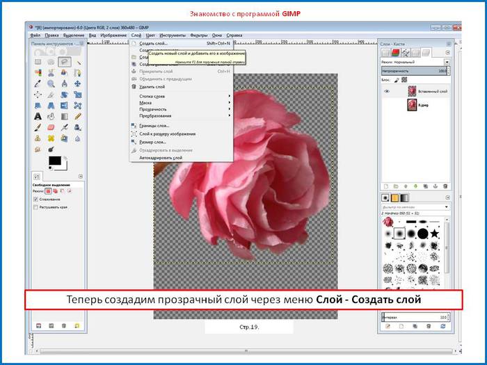Select the Clone stamp tool
The width and height of the screenshot is (487, 365).
pyautogui.click(x=38, y=138)
